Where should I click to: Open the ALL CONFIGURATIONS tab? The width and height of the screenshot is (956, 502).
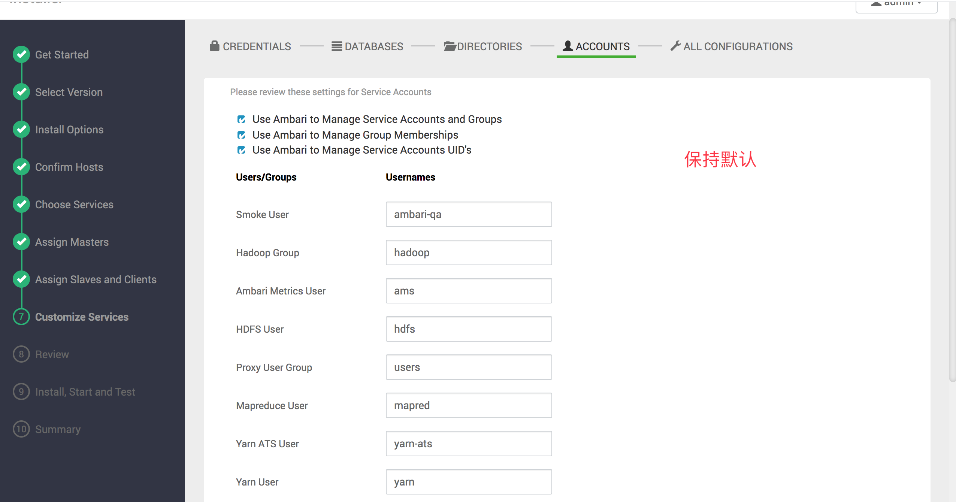738,46
